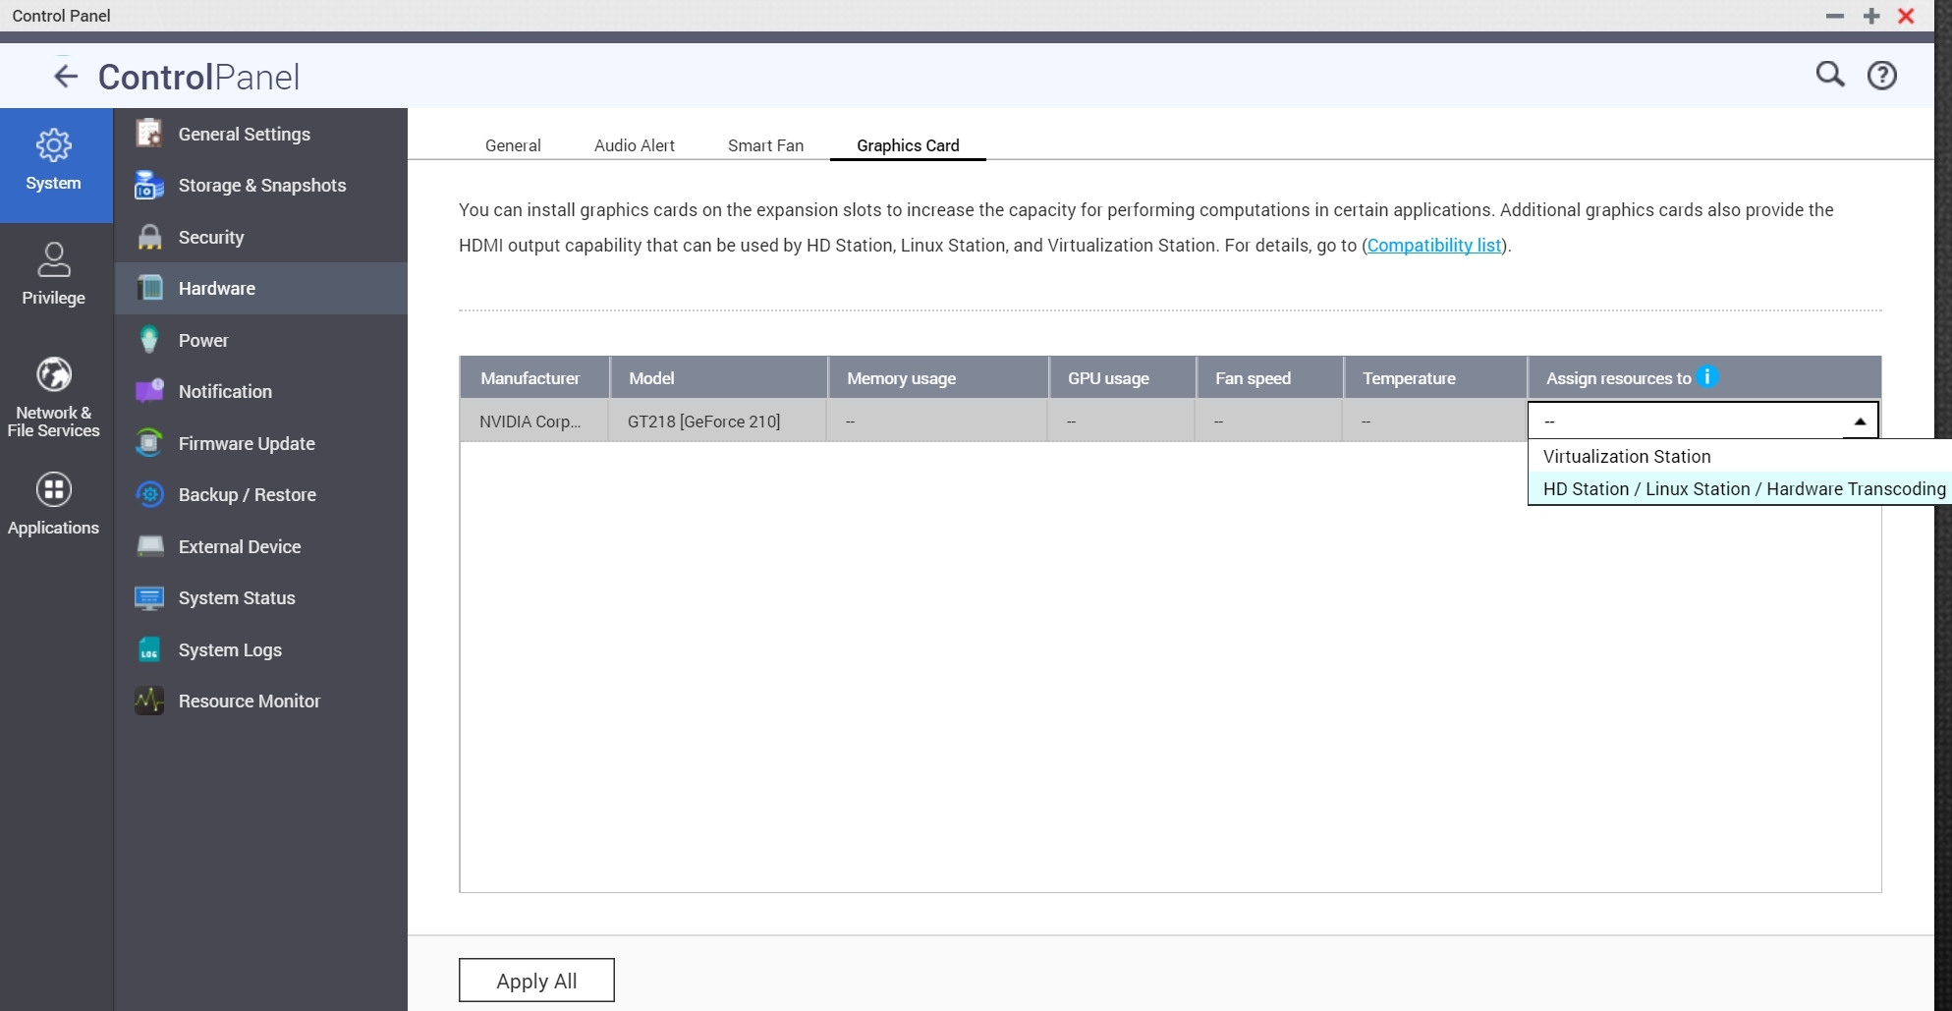This screenshot has height=1011, width=1952.
Task: Open the help question mark icon
Action: 1881,76
